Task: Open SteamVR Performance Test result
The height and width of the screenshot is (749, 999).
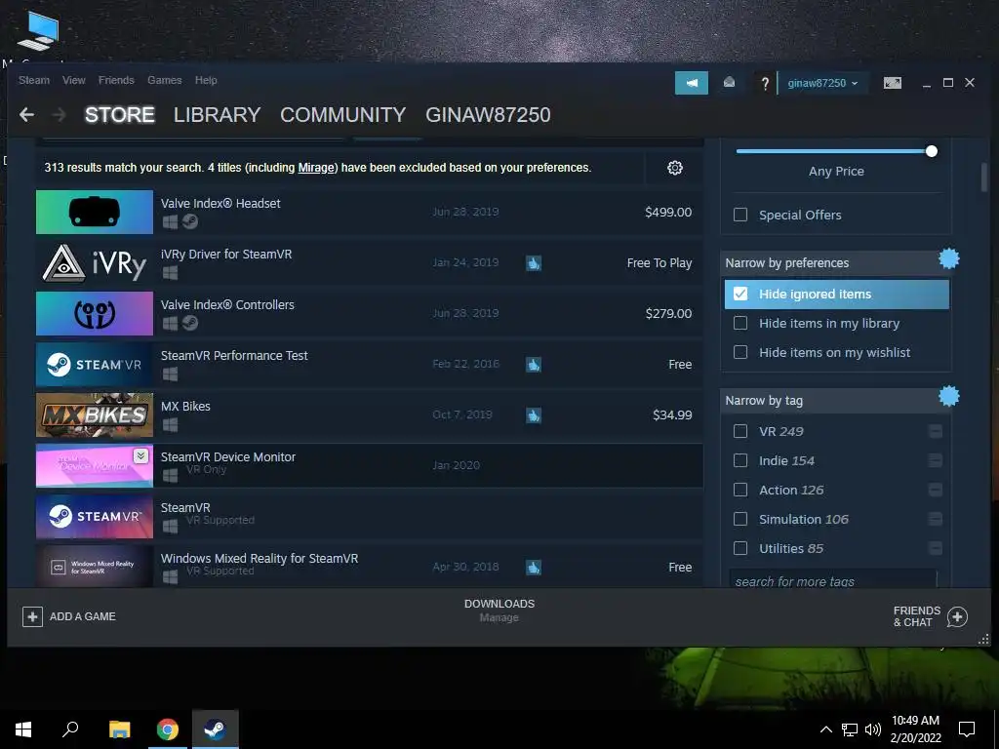Action: (x=370, y=365)
